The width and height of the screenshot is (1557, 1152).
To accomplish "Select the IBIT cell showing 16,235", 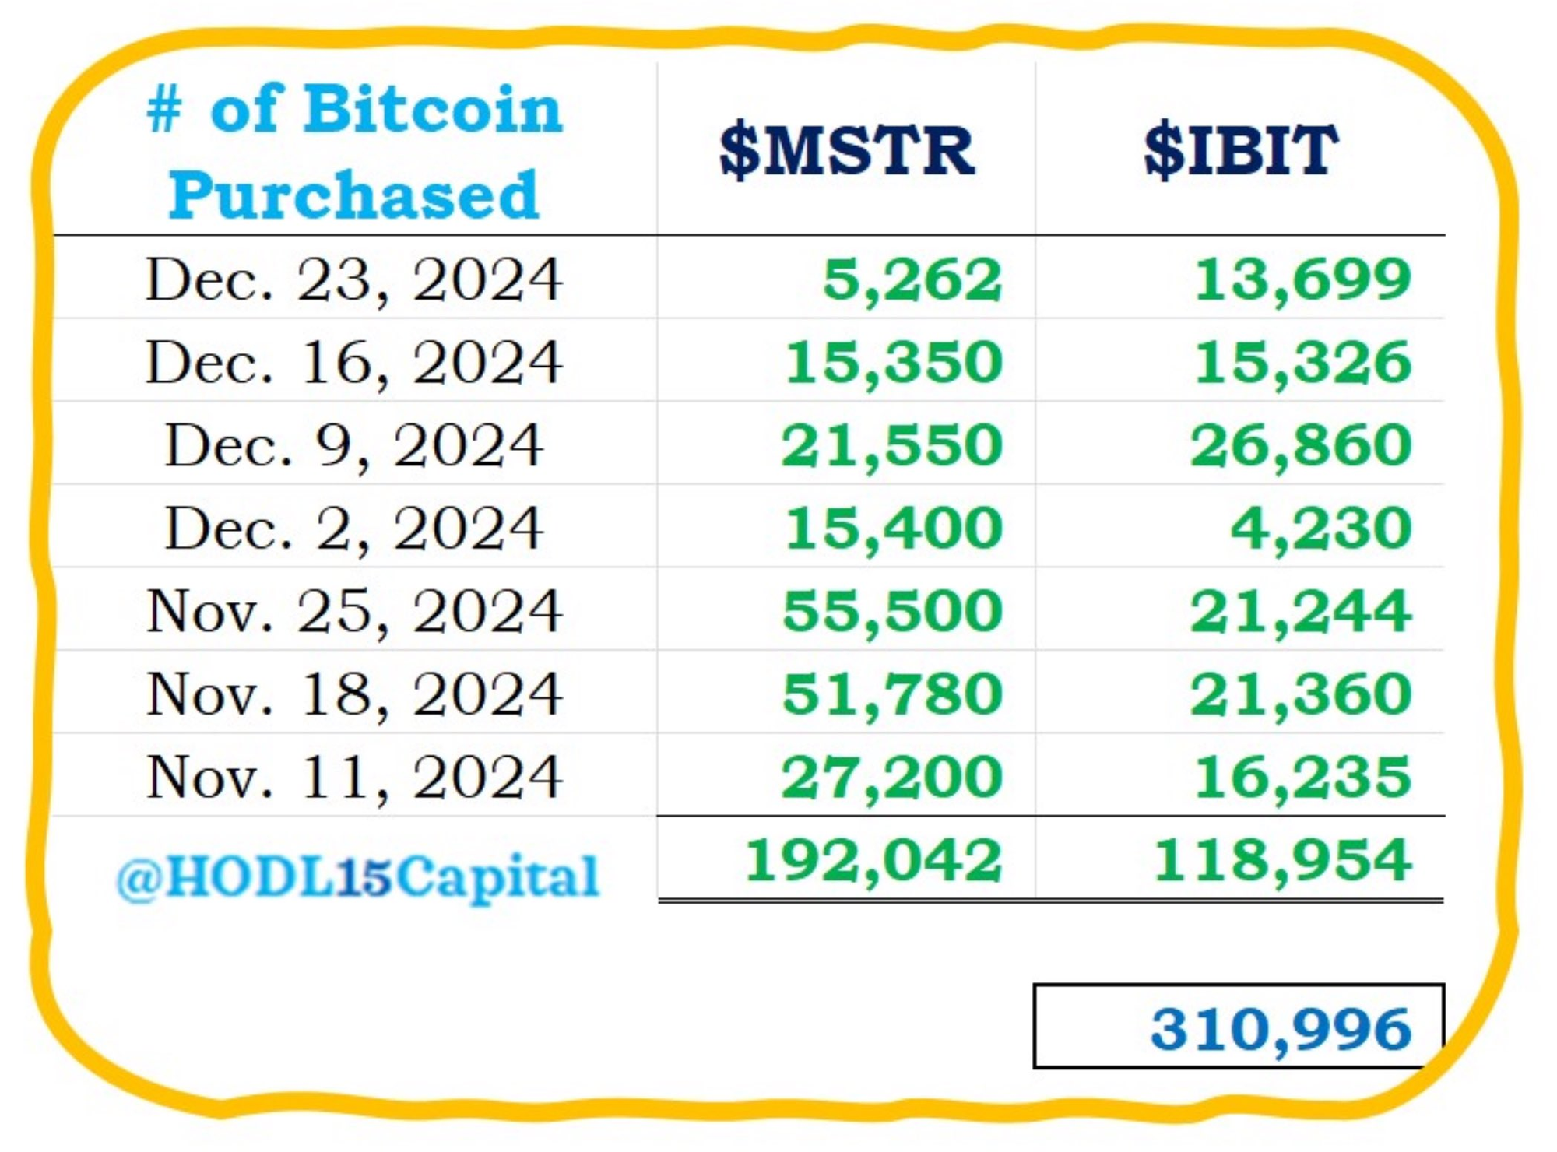I will [x=1302, y=778].
